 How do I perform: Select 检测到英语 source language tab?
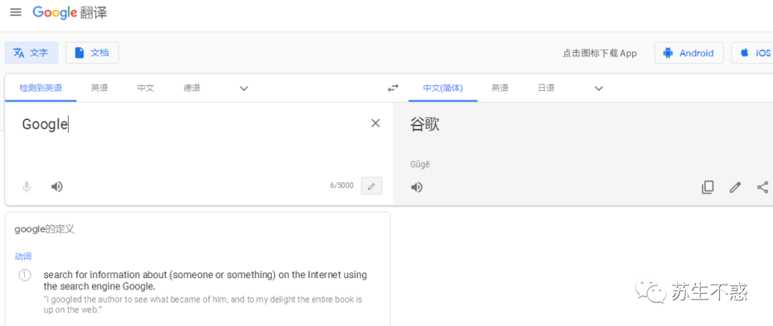pyautogui.click(x=41, y=88)
